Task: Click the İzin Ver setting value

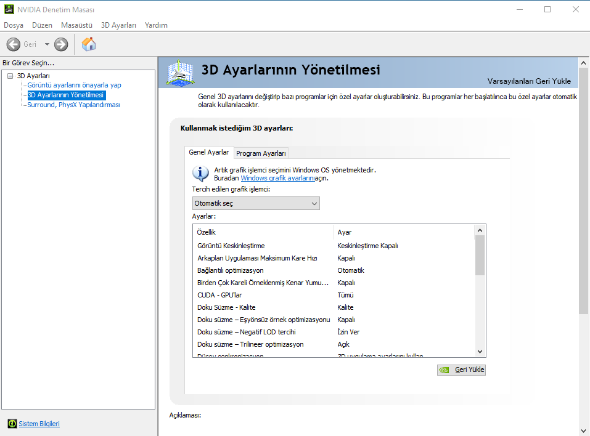Action: (x=348, y=333)
